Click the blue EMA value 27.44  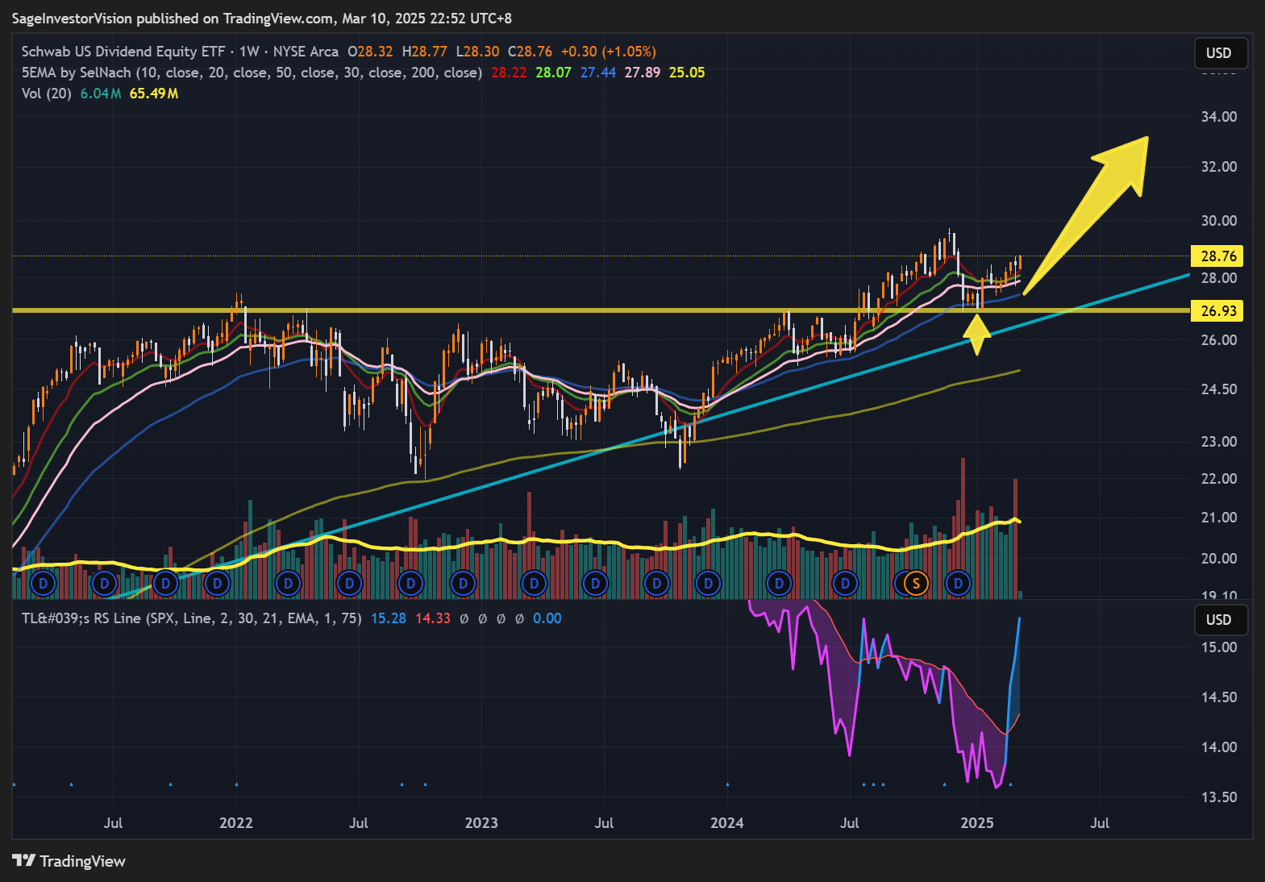click(x=597, y=73)
